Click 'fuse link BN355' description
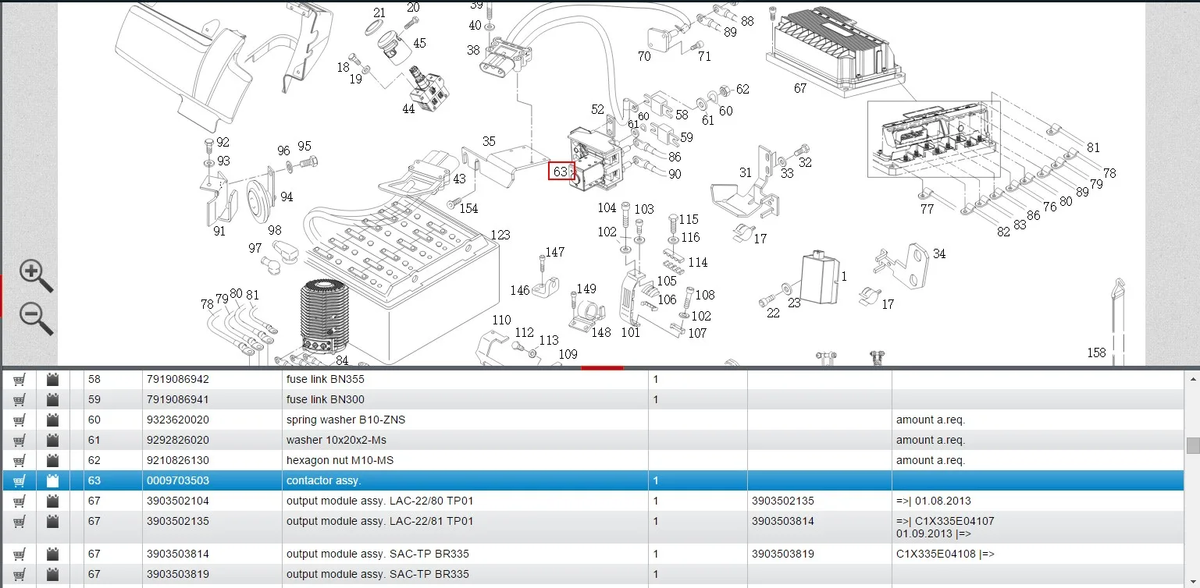This screenshot has width=1200, height=588. (326, 379)
